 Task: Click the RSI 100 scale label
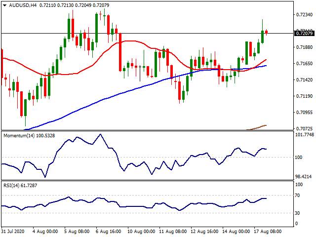pos(299,185)
